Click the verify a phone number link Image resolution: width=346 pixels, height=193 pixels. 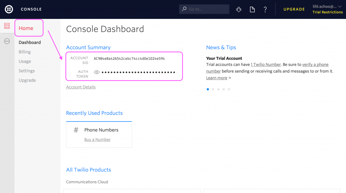[315, 64]
